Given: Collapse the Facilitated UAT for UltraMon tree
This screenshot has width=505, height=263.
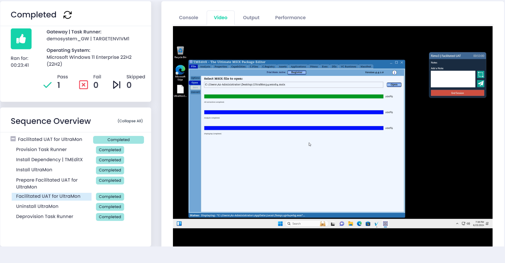Looking at the screenshot, I should 13,139.
